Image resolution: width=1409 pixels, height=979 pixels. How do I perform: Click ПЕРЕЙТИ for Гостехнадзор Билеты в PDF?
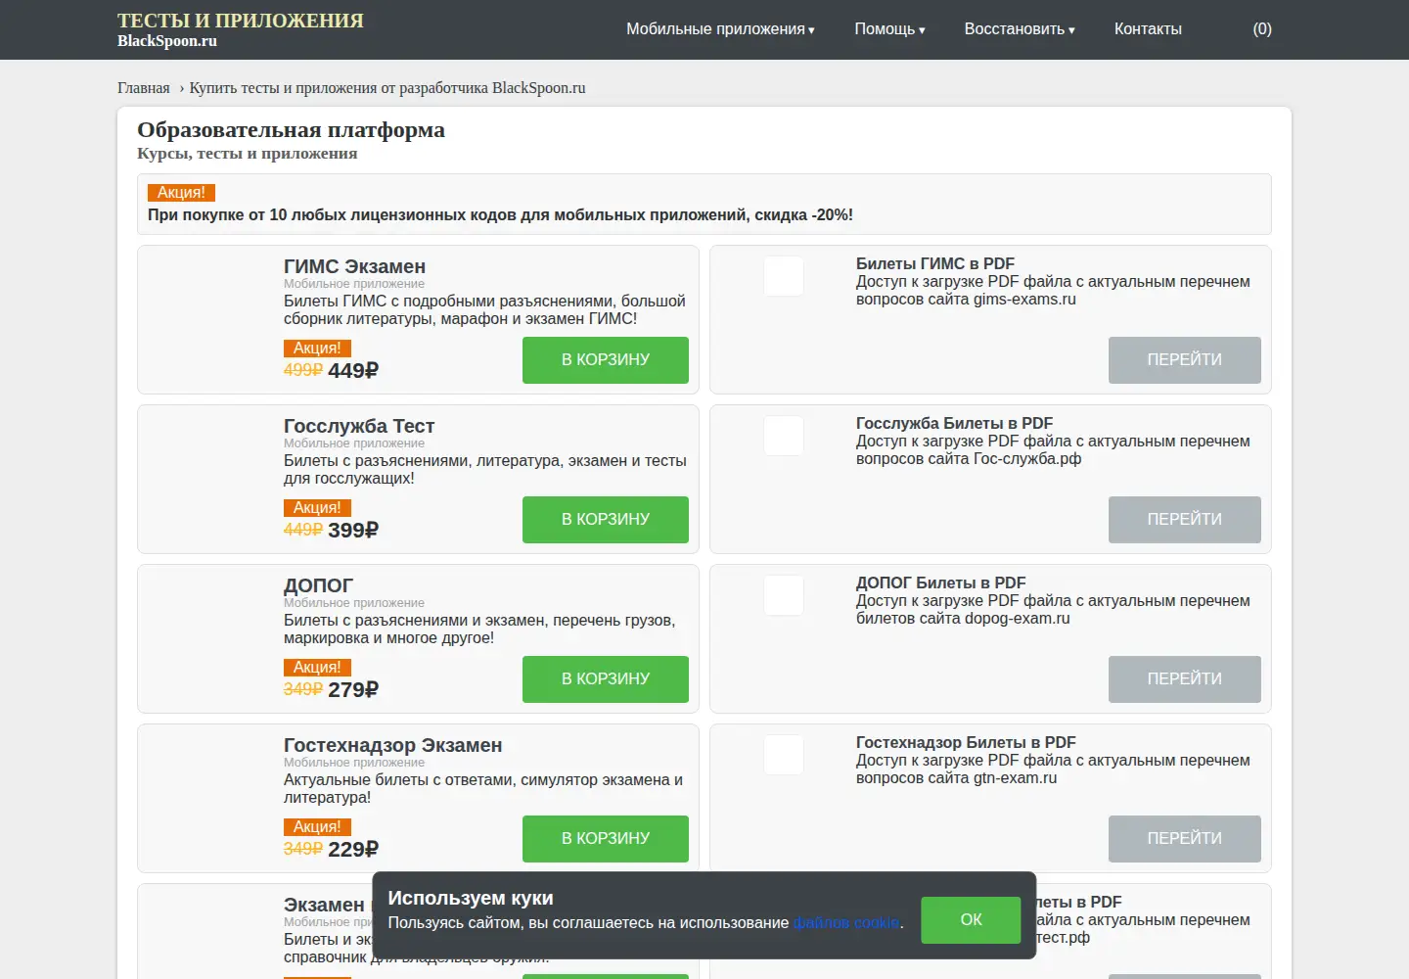pos(1185,839)
